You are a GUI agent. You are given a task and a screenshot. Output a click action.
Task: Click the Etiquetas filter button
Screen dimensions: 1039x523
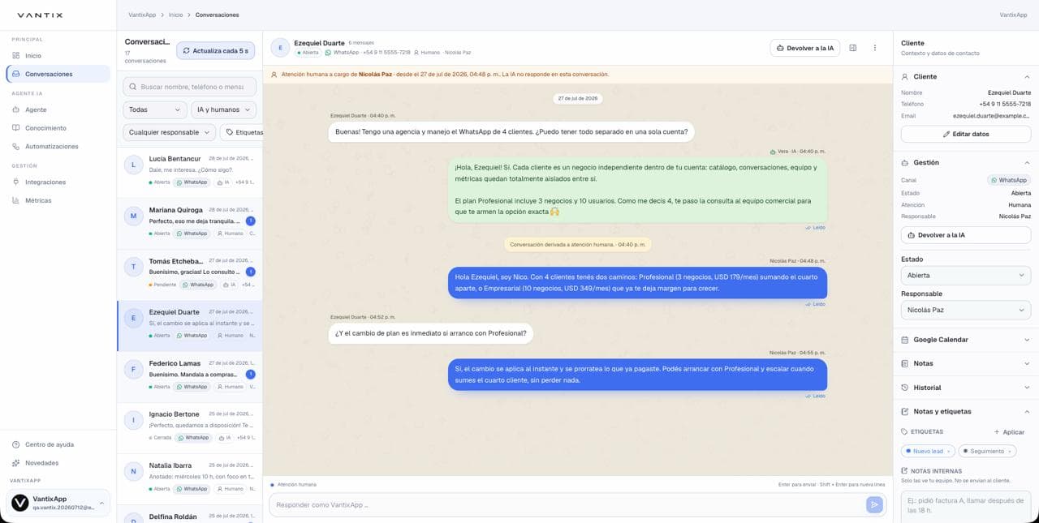point(241,132)
